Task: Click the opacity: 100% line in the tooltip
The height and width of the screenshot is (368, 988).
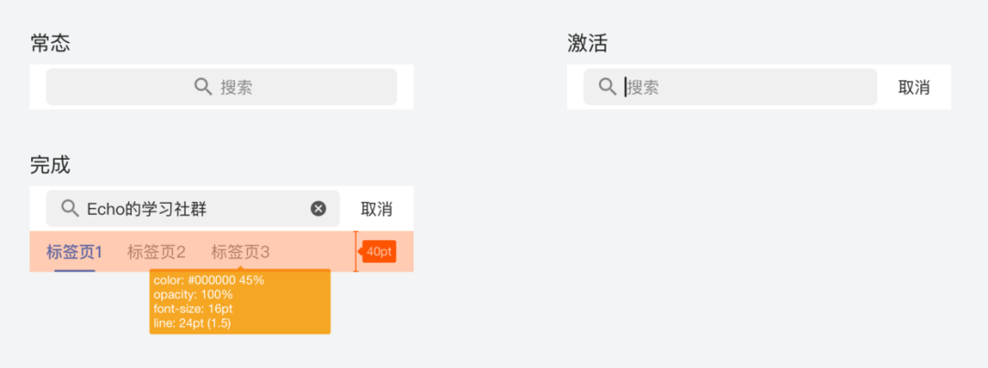Action: click(193, 294)
